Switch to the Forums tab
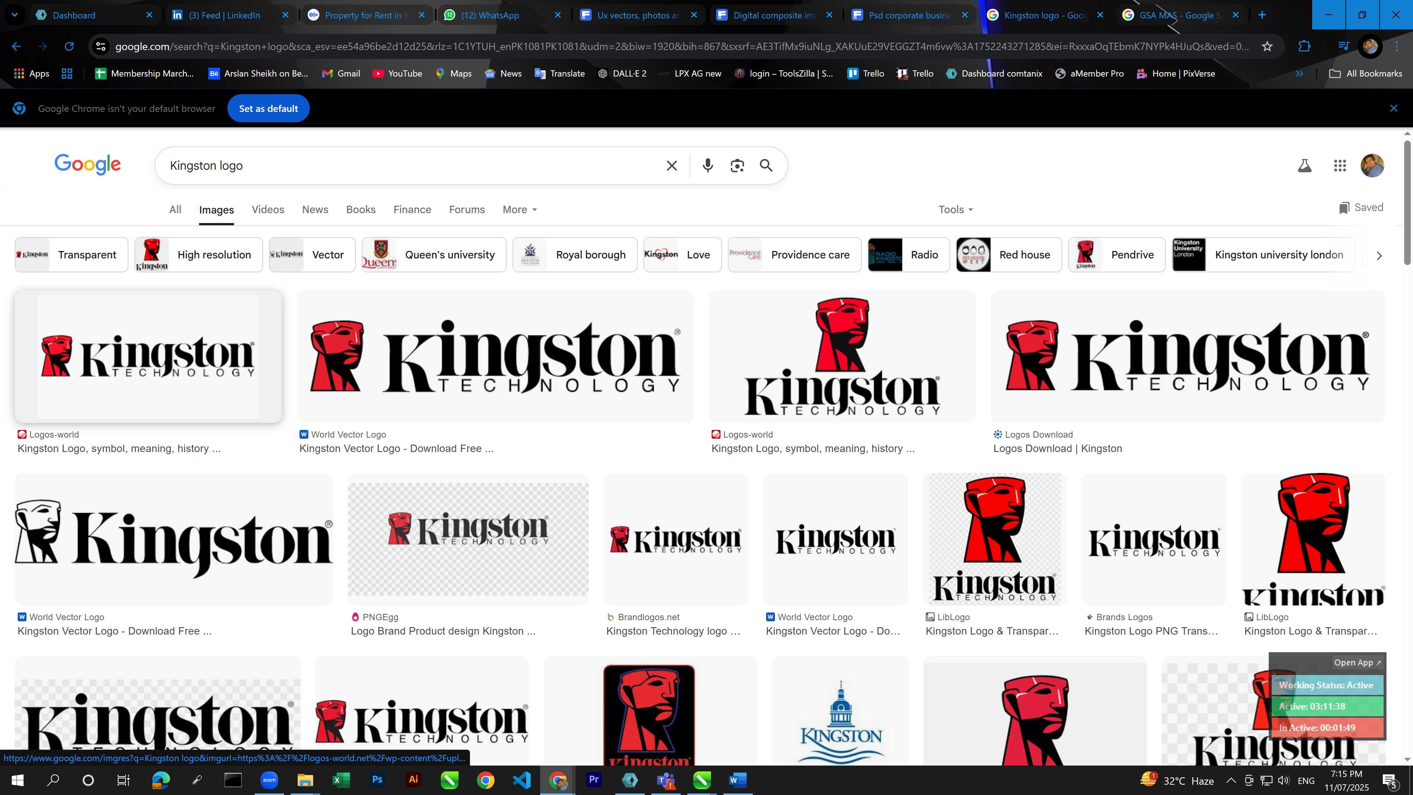Image resolution: width=1413 pixels, height=795 pixels. coord(467,209)
